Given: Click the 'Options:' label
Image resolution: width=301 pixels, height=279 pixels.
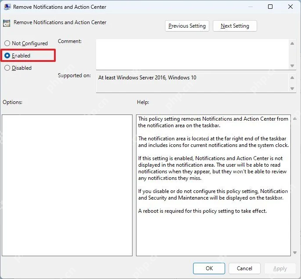Looking at the screenshot, I should point(12,102).
